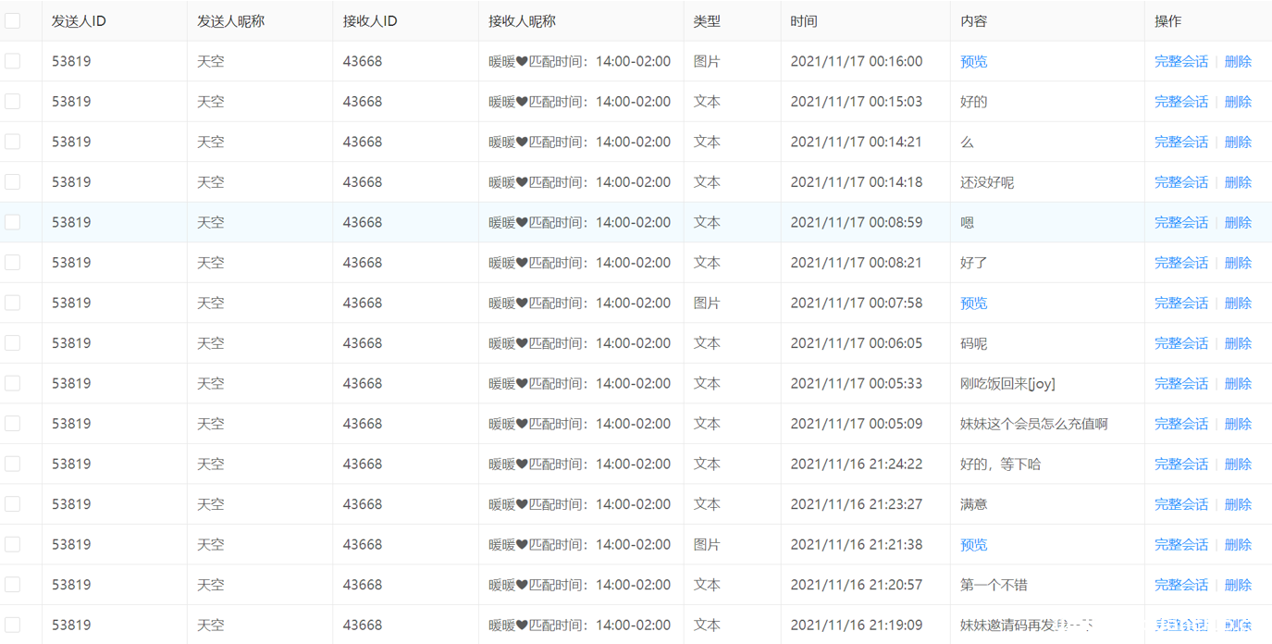Open 完整会话 for the 好的 message
This screenshot has width=1272, height=644.
[x=1180, y=102]
